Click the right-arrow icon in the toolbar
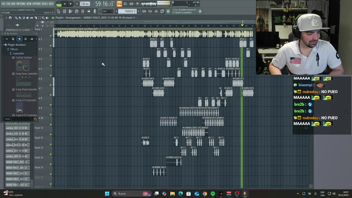Image resolution: width=352 pixels, height=198 pixels. [89, 11]
